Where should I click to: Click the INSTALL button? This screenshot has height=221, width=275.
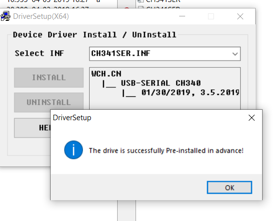[49, 77]
